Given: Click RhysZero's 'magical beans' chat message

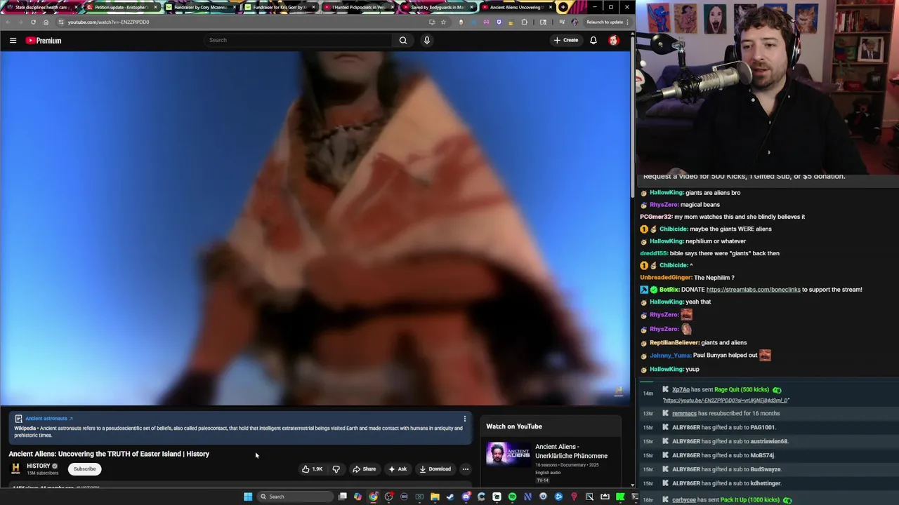Looking at the screenshot, I should click(x=700, y=205).
